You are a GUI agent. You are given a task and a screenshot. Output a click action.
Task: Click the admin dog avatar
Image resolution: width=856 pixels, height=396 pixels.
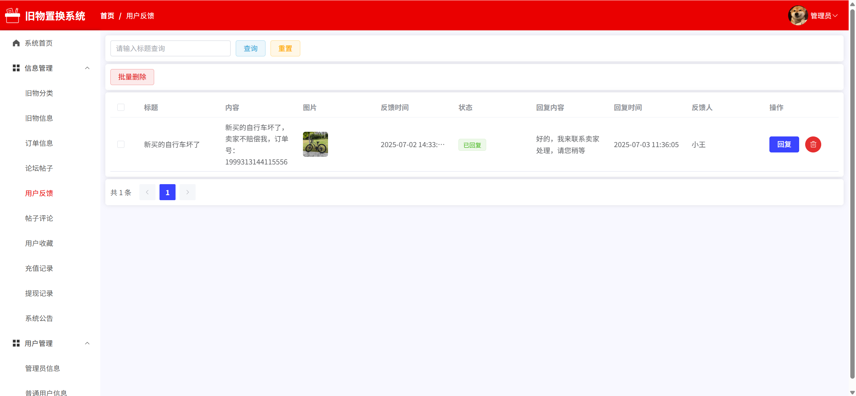[798, 15]
